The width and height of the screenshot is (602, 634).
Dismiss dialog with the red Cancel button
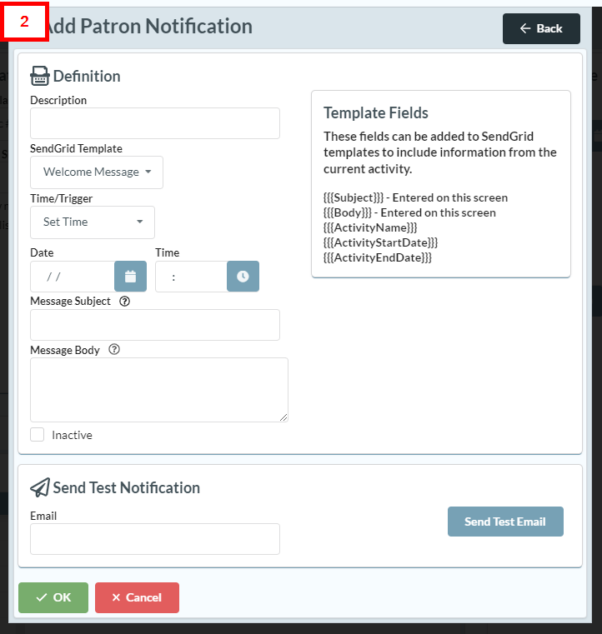point(137,597)
